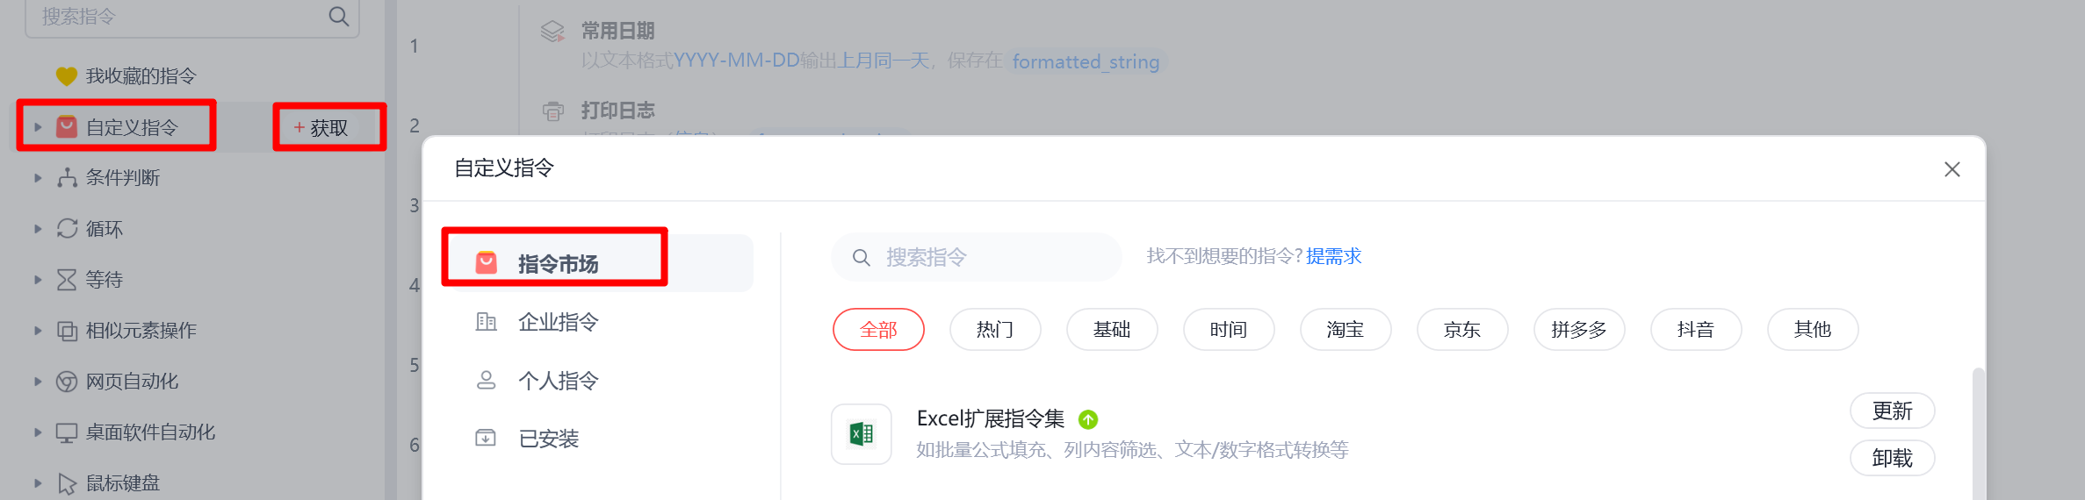Click the 更新 button for Excel扩展指令集

(1893, 411)
